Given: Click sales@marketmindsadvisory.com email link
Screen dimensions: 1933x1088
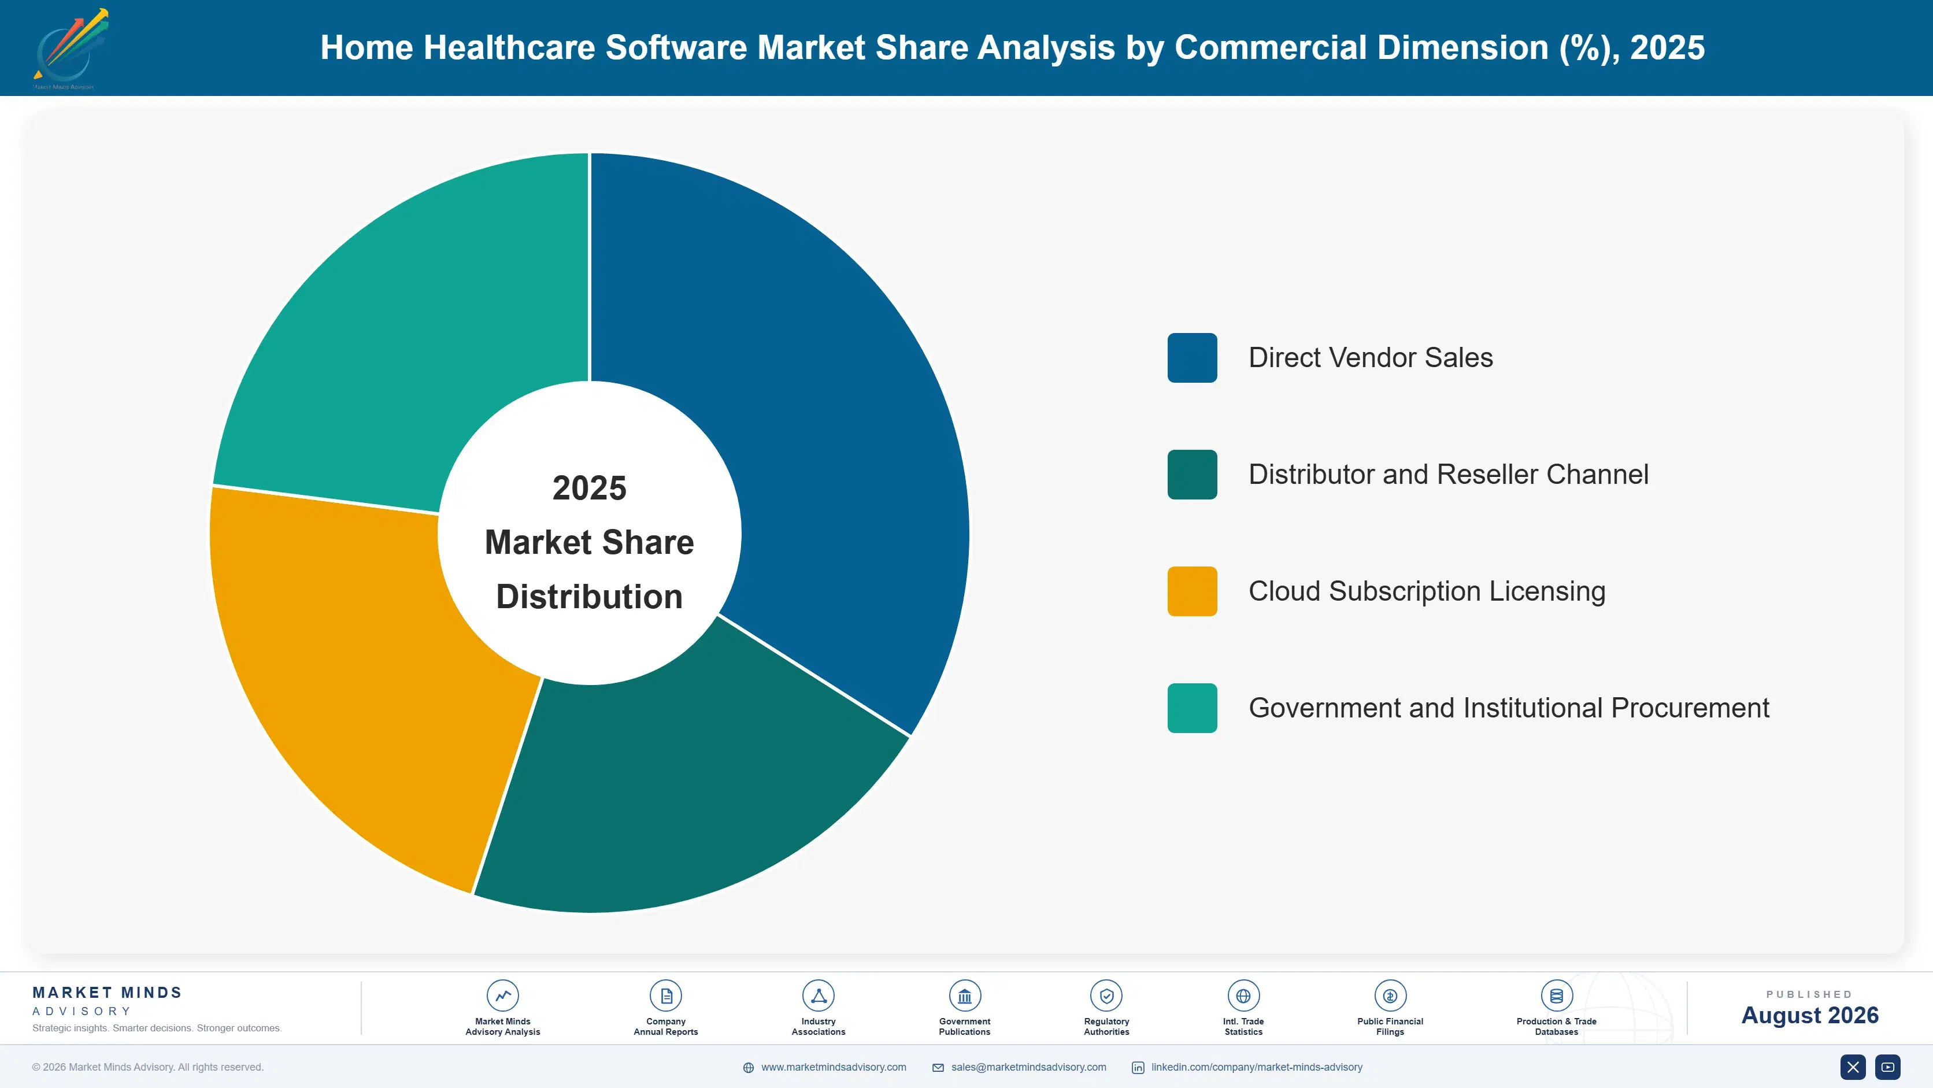Looking at the screenshot, I should coord(1029,1067).
